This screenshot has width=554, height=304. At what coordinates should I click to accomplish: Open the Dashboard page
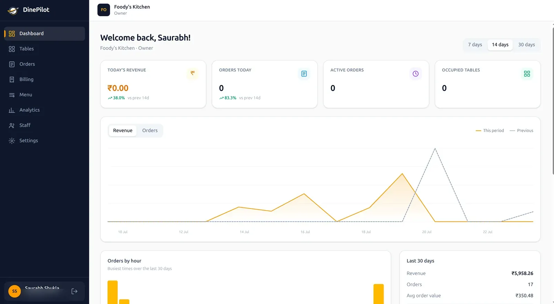(x=44, y=34)
